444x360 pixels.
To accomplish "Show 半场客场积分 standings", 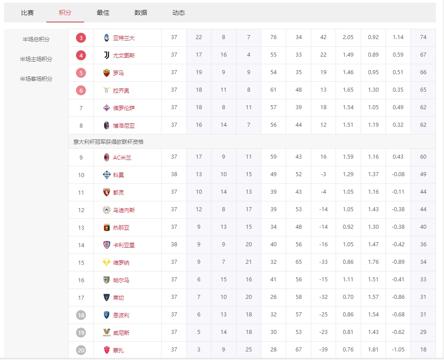I will click(x=36, y=79).
